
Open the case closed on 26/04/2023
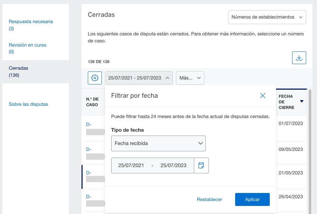[x=89, y=196]
